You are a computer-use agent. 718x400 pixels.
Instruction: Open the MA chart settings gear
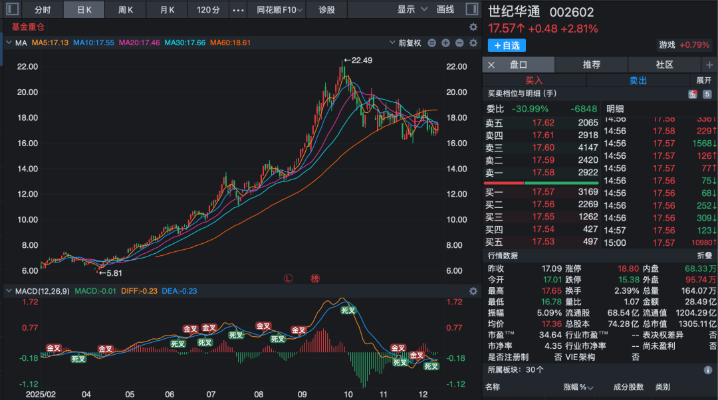point(473,43)
